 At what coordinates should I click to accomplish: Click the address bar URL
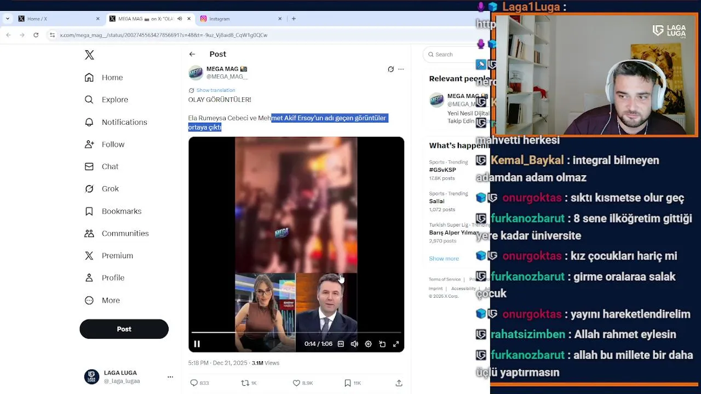(164, 35)
